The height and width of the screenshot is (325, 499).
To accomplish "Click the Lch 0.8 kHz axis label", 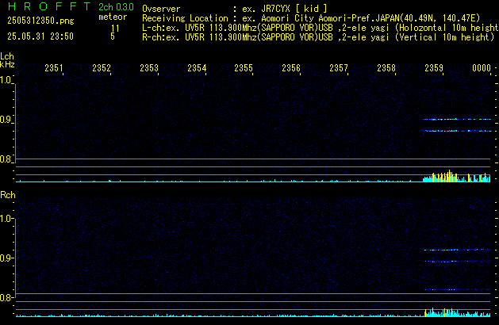I will [x=6, y=159].
